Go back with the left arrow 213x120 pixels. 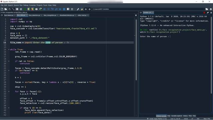(x=86, y=9)
